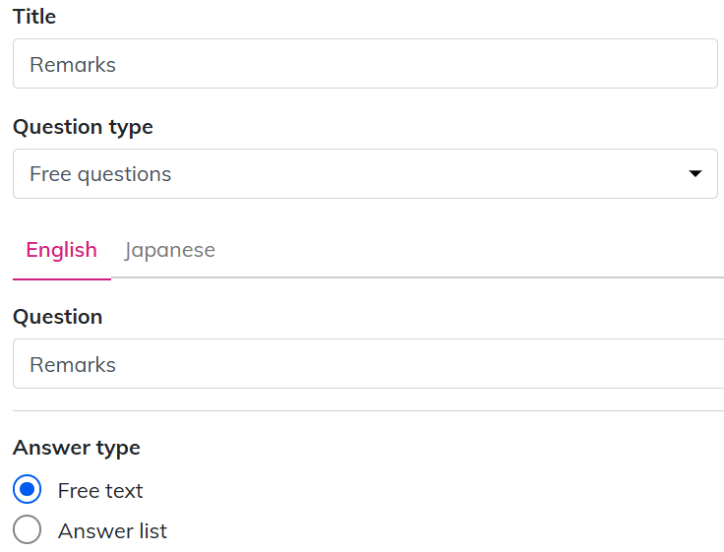Click empty space inside the Question box
The width and height of the screenshot is (724, 552).
(443, 364)
